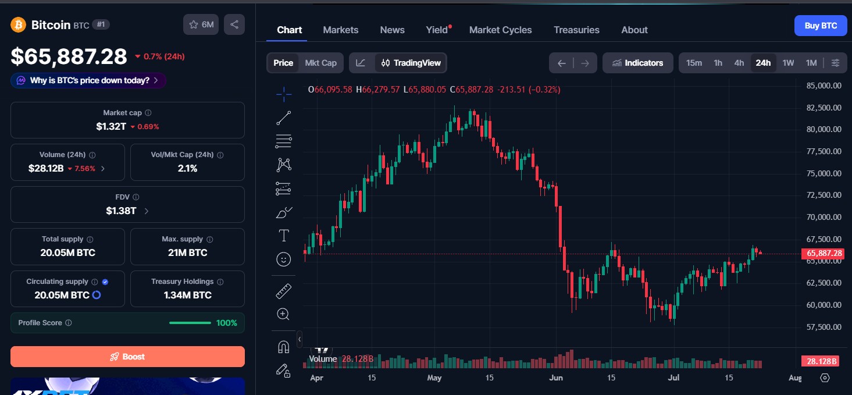Show Vol/Mkt Cap info tooltip

pyautogui.click(x=220, y=155)
